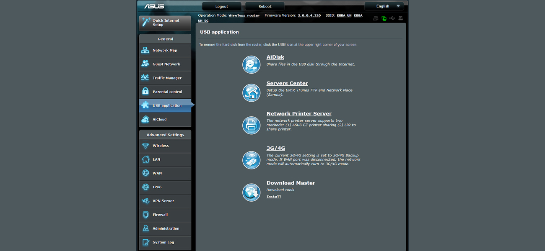Click the Download Master globe icon
Image resolution: width=545 pixels, height=251 pixels.
click(x=252, y=192)
